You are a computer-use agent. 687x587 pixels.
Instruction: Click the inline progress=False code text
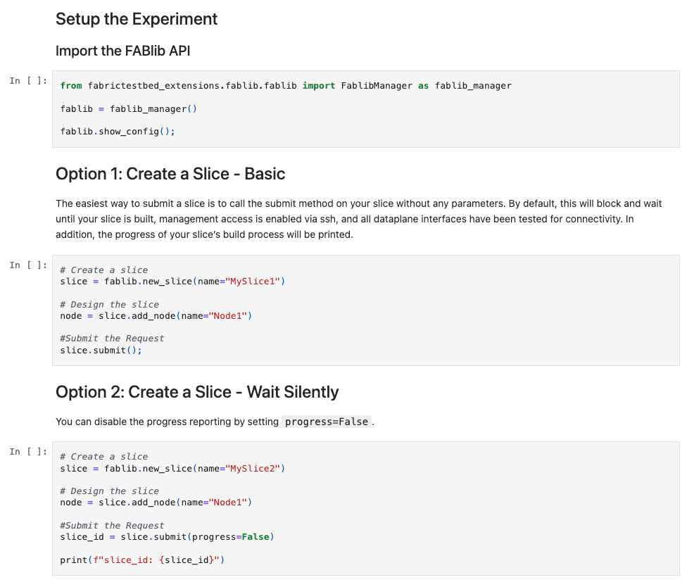click(x=326, y=422)
